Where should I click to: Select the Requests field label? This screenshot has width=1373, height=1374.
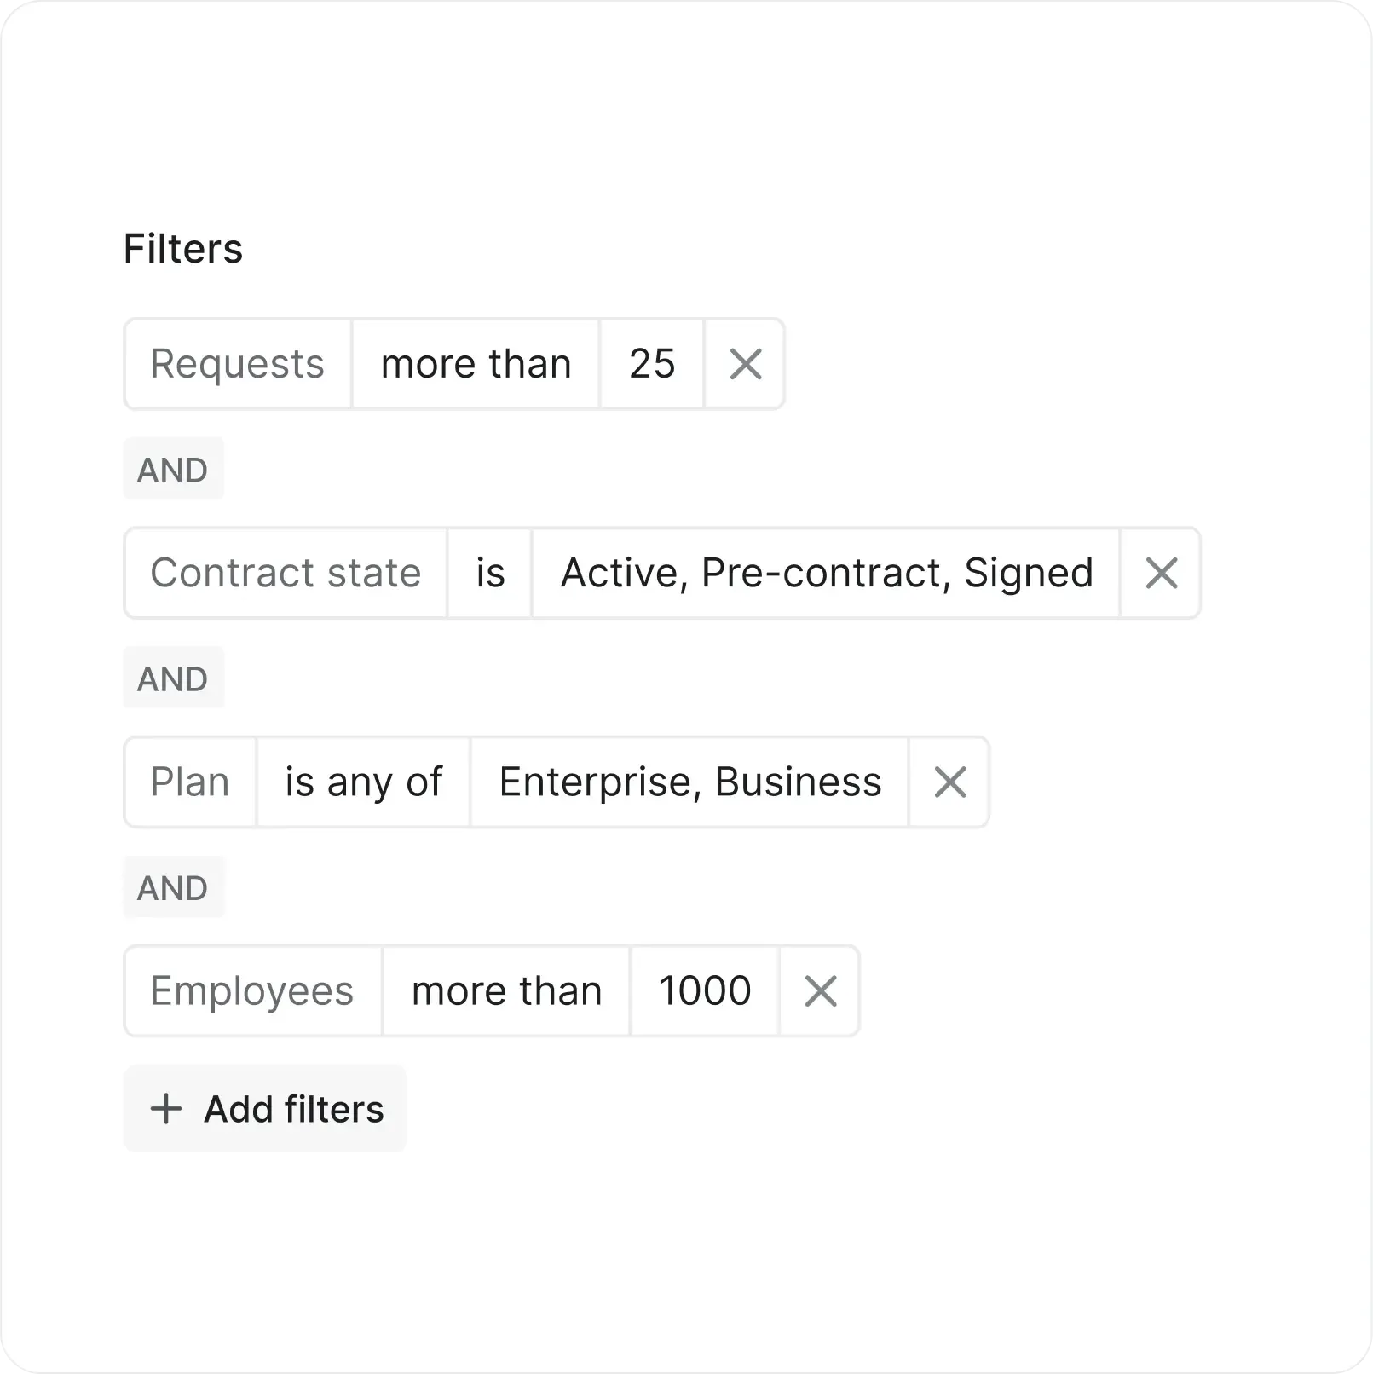(237, 365)
